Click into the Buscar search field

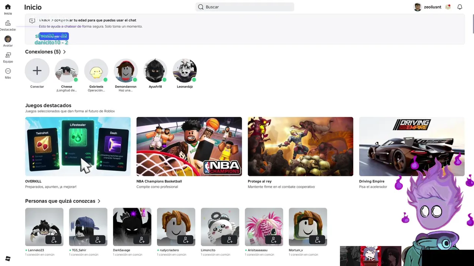click(x=245, y=7)
